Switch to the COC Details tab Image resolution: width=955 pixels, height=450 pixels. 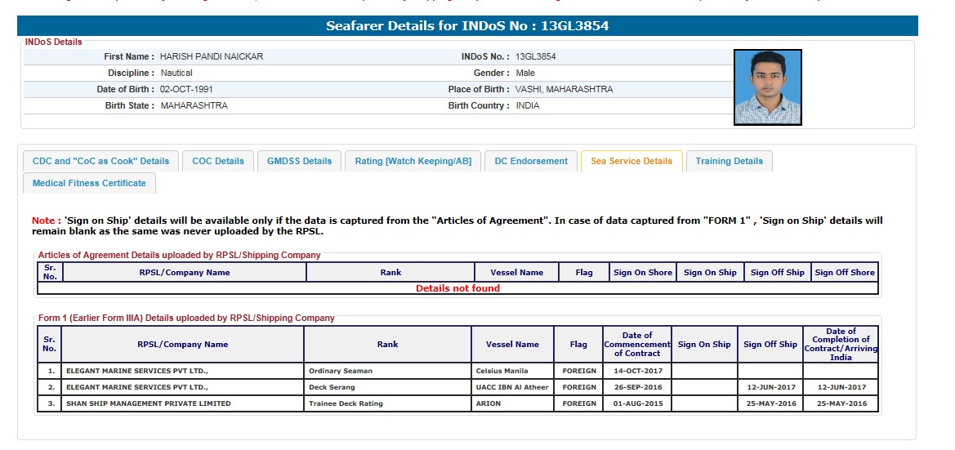[218, 161]
